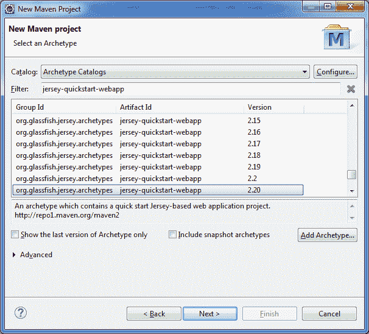
Task: Select the archetype row with version 2.2
Action: click(158, 179)
